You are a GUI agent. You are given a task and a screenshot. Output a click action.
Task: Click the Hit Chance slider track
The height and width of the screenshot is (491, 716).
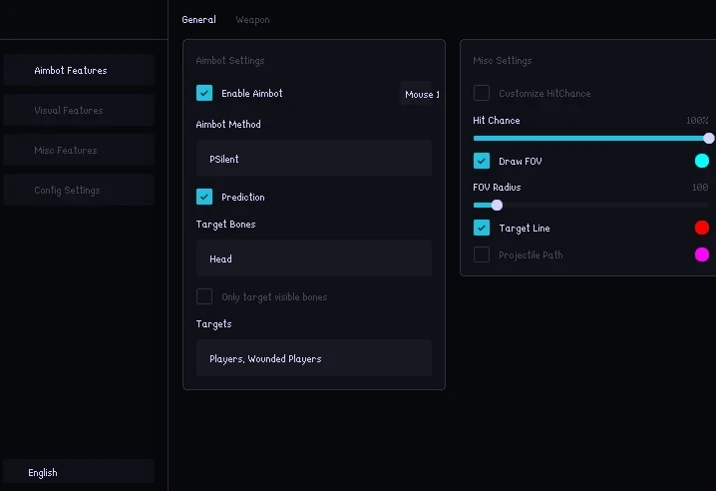pos(591,138)
